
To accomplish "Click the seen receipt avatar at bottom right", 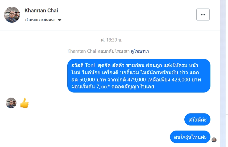I will coord(214,140).
